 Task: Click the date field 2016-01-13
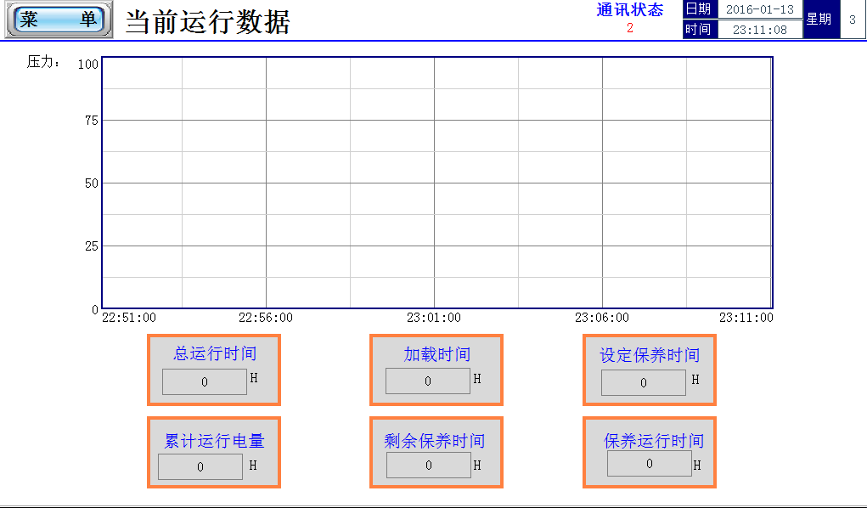(x=760, y=9)
